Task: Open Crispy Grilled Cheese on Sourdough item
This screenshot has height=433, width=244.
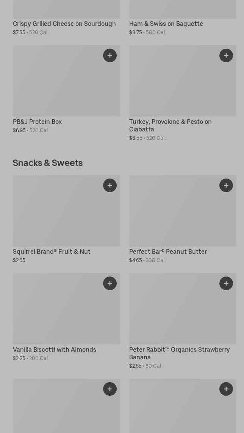Action: pyautogui.click(x=64, y=24)
